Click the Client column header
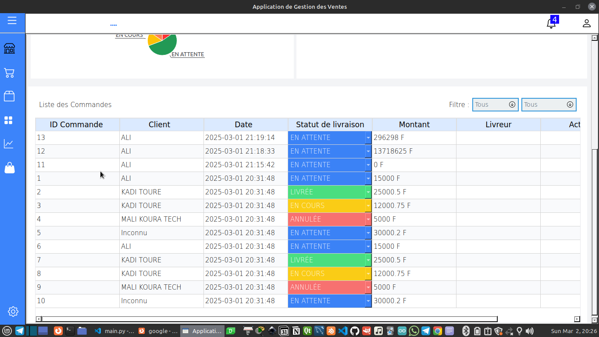 pos(159,125)
